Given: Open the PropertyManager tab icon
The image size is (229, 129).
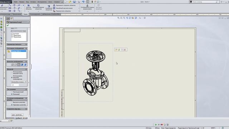Looking at the screenshot, I should click(x=11, y=19).
